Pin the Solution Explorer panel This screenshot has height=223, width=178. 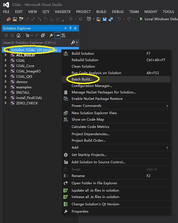click(71, 28)
